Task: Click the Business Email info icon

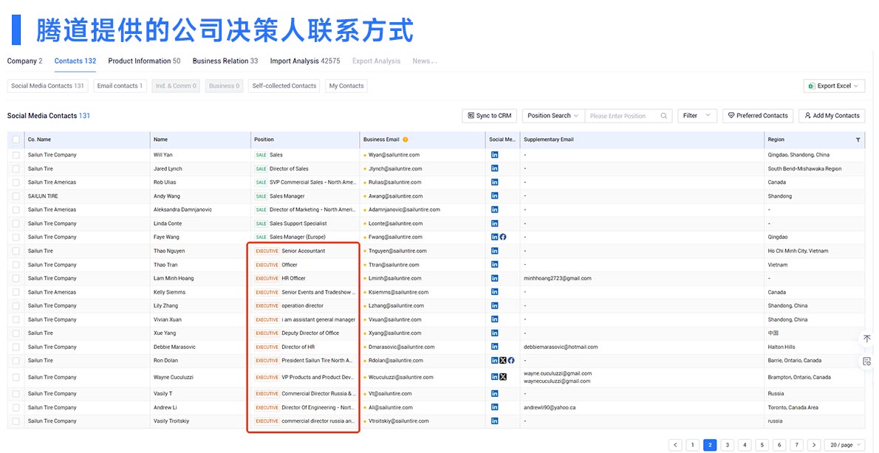Action: 406,140
